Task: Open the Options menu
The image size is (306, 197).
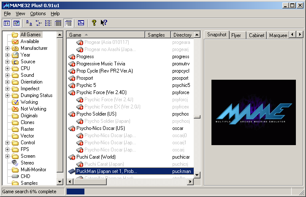Action: click(38, 13)
